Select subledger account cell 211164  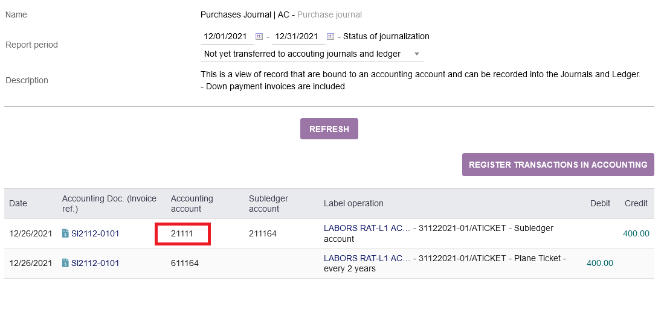263,233
